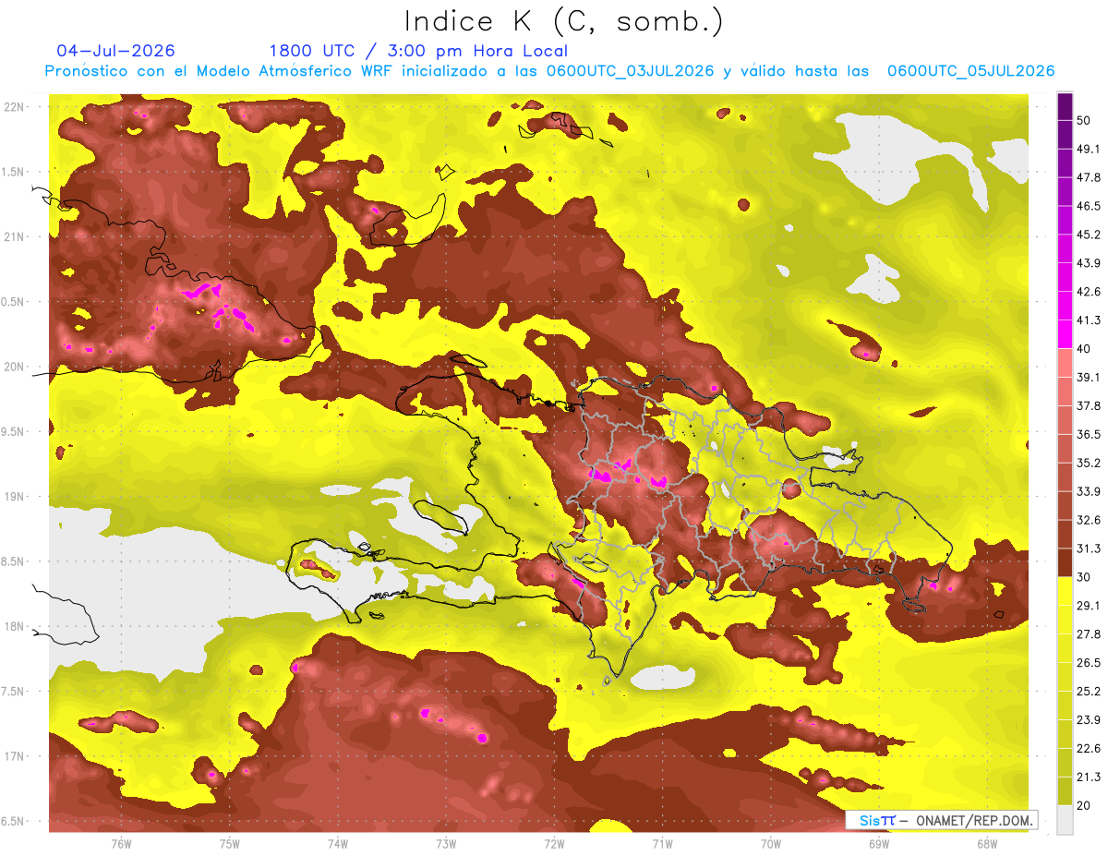Image resolution: width=1108 pixels, height=856 pixels.
Task: Click the "73W" longitude label
Action: coord(446,843)
